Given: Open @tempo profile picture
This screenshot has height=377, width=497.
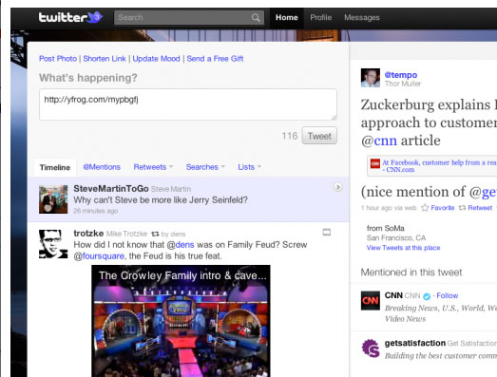Looking at the screenshot, I should coord(371,78).
